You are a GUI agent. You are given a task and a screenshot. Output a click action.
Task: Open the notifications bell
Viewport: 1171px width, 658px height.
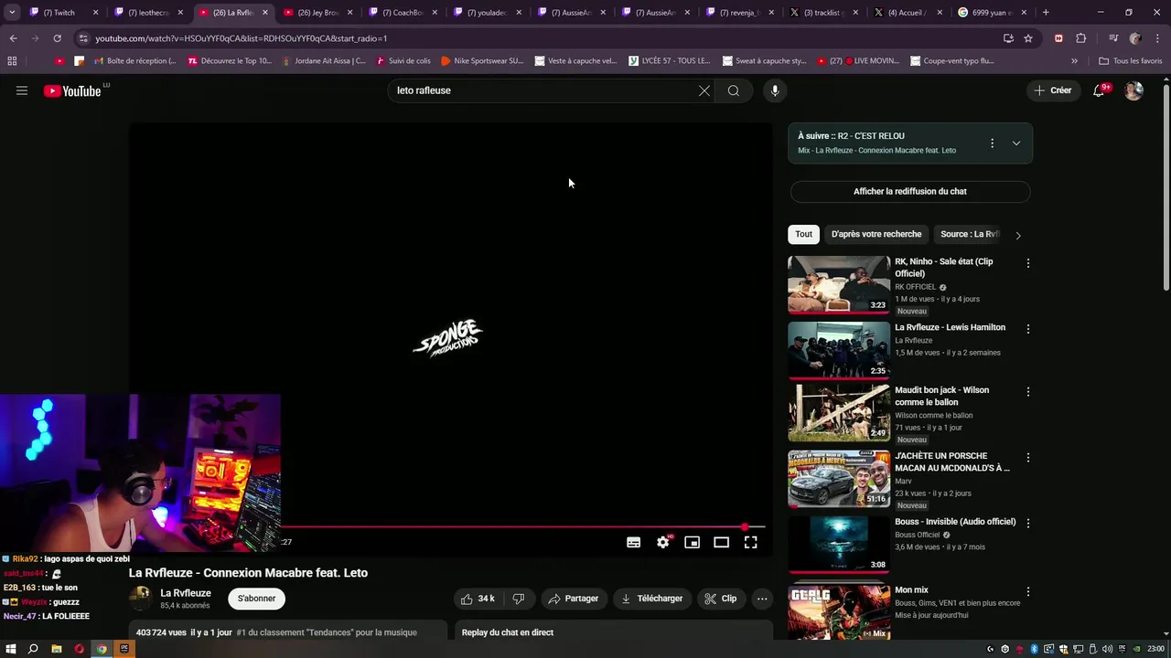point(1100,90)
